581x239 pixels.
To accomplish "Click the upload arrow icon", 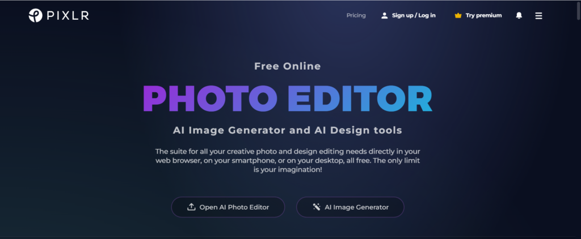I will 191,207.
